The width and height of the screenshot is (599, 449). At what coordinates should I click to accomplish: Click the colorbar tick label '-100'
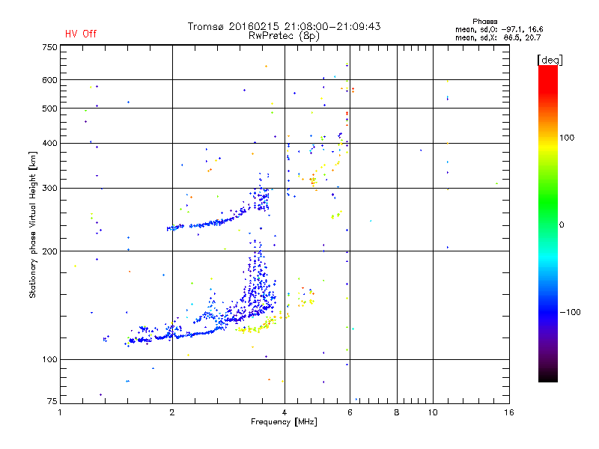[570, 312]
